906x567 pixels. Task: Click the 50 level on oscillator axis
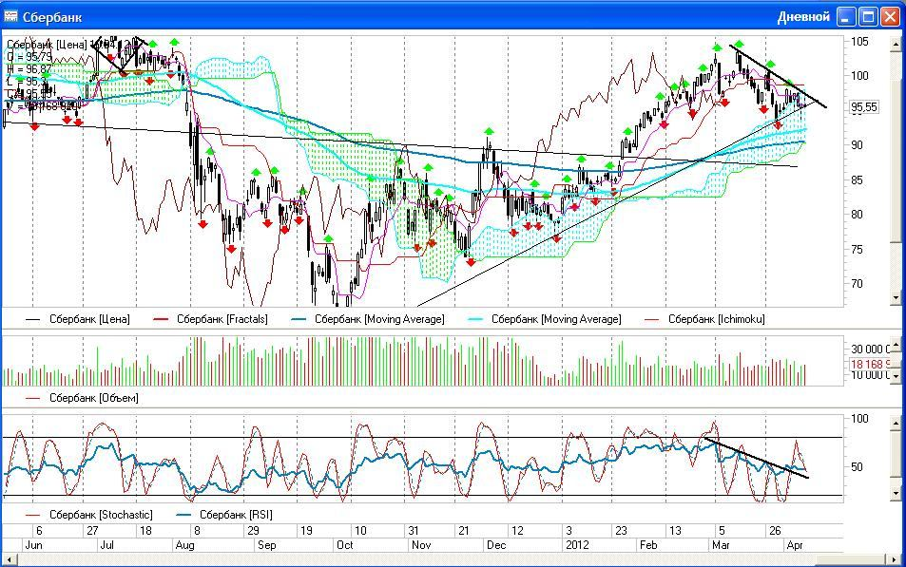(857, 466)
